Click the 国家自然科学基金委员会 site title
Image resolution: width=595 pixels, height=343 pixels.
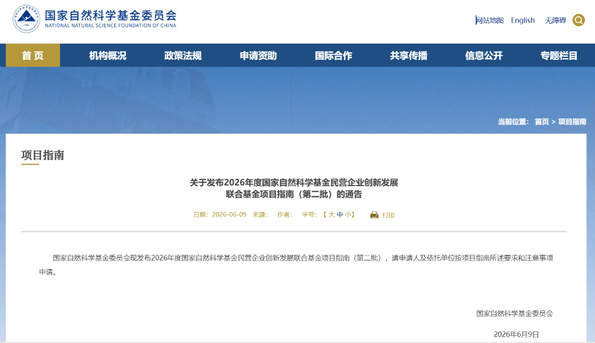point(111,15)
